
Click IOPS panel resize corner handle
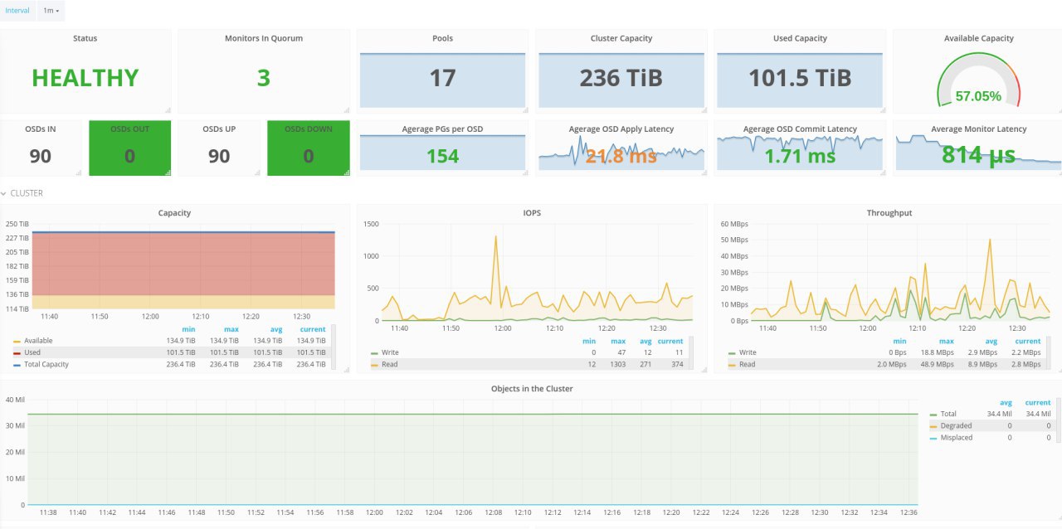pyautogui.click(x=704, y=369)
